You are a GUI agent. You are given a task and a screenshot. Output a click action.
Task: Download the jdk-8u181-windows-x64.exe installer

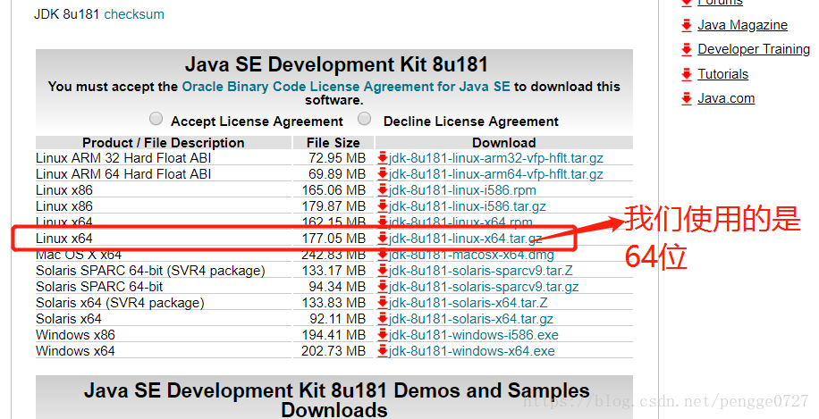pos(472,351)
